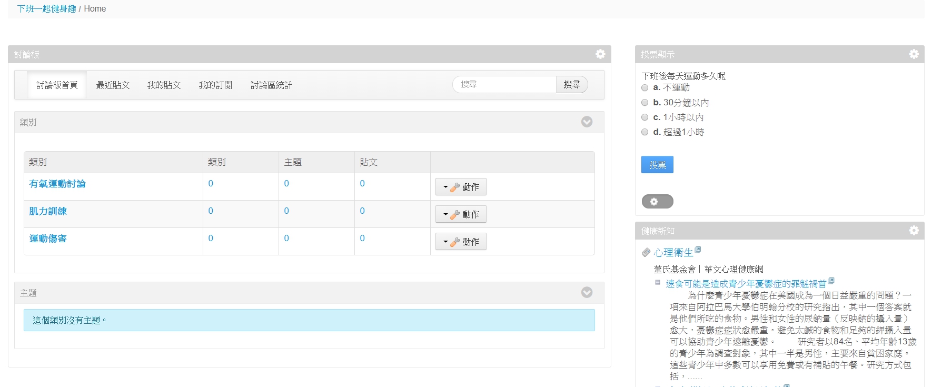Select the option b. 30分鐘以內
The height and width of the screenshot is (387, 932).
click(x=645, y=103)
